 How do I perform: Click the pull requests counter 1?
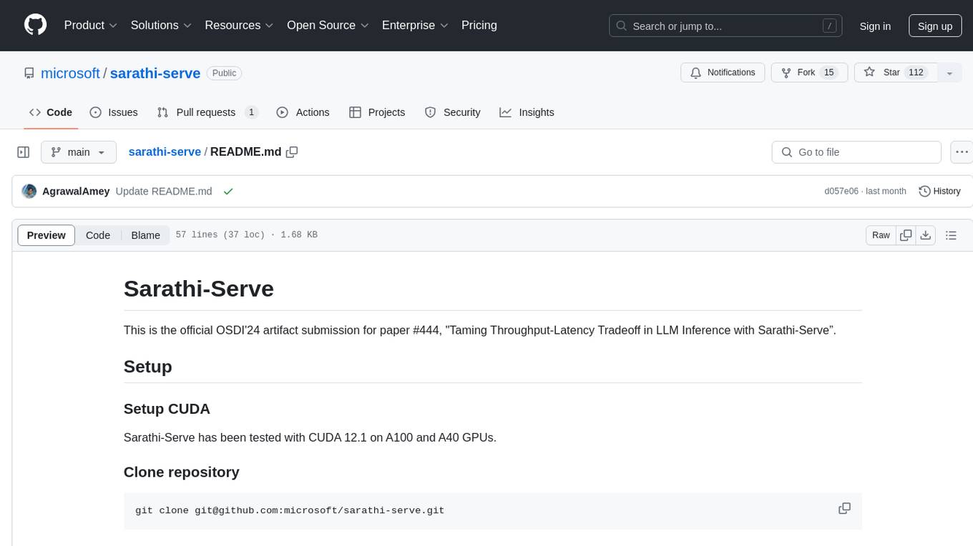tap(251, 112)
